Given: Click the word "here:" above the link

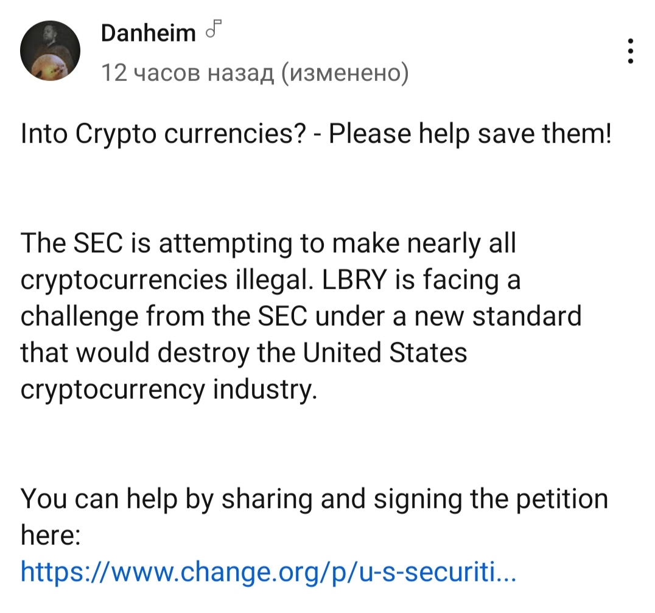Looking at the screenshot, I should click(50, 536).
